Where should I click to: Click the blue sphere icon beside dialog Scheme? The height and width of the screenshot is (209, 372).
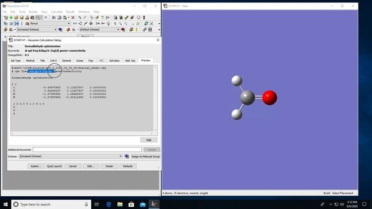click(127, 156)
